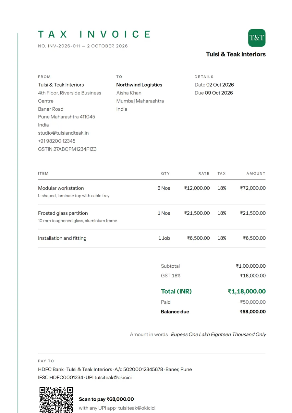
Task: Click the PAY TO section label
Action: [x=46, y=361]
